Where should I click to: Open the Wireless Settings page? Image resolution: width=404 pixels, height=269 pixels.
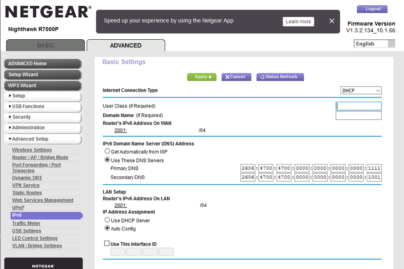click(x=32, y=149)
